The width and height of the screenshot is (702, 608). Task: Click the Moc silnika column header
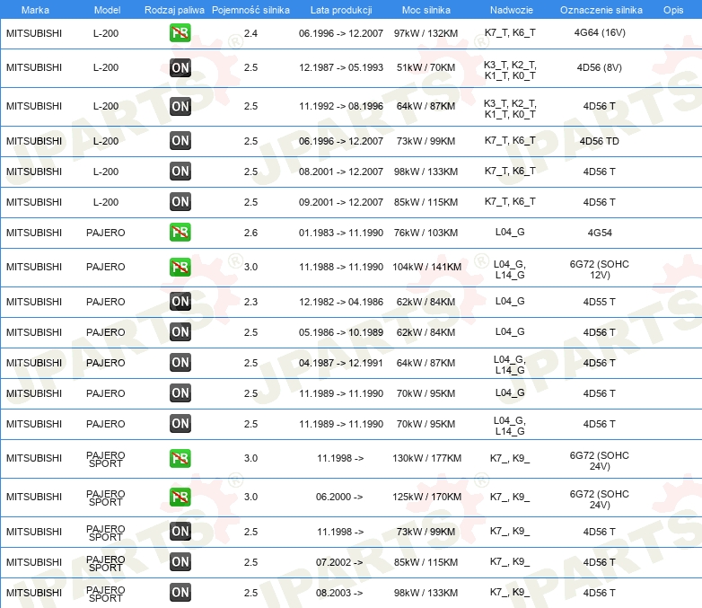click(x=426, y=10)
